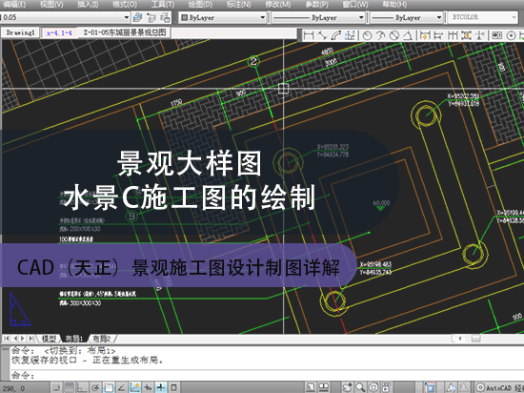The height and width of the screenshot is (393, 524).
Task: Open the 编辑(E) menu
Action: [14, 5]
